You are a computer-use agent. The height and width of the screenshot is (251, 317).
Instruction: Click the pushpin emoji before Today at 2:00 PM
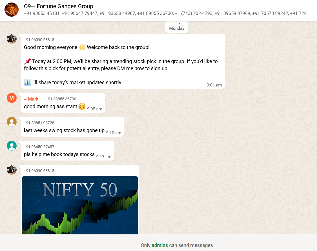27,61
